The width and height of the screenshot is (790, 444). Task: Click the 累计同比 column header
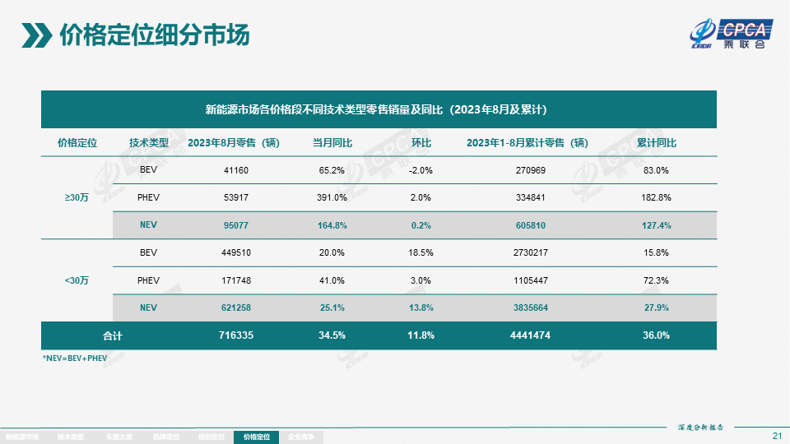(x=656, y=142)
